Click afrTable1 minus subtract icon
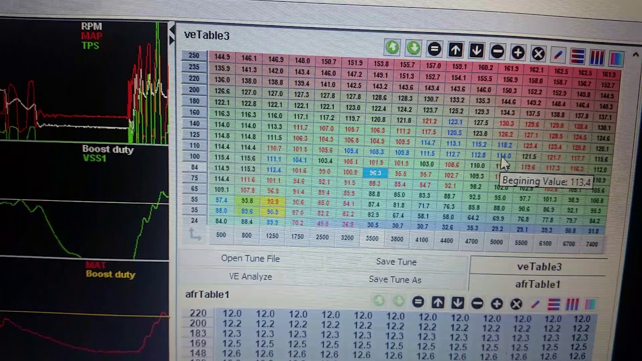This screenshot has height=361, width=642. 477,303
